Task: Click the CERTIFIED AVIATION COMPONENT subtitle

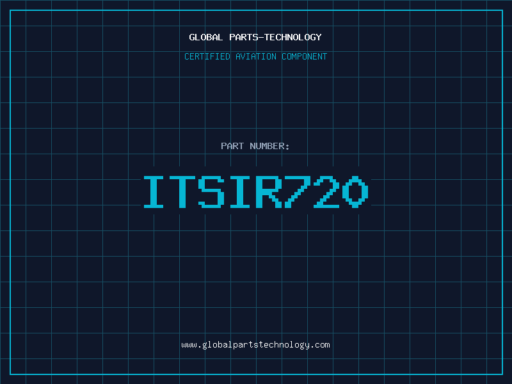Action: point(255,56)
